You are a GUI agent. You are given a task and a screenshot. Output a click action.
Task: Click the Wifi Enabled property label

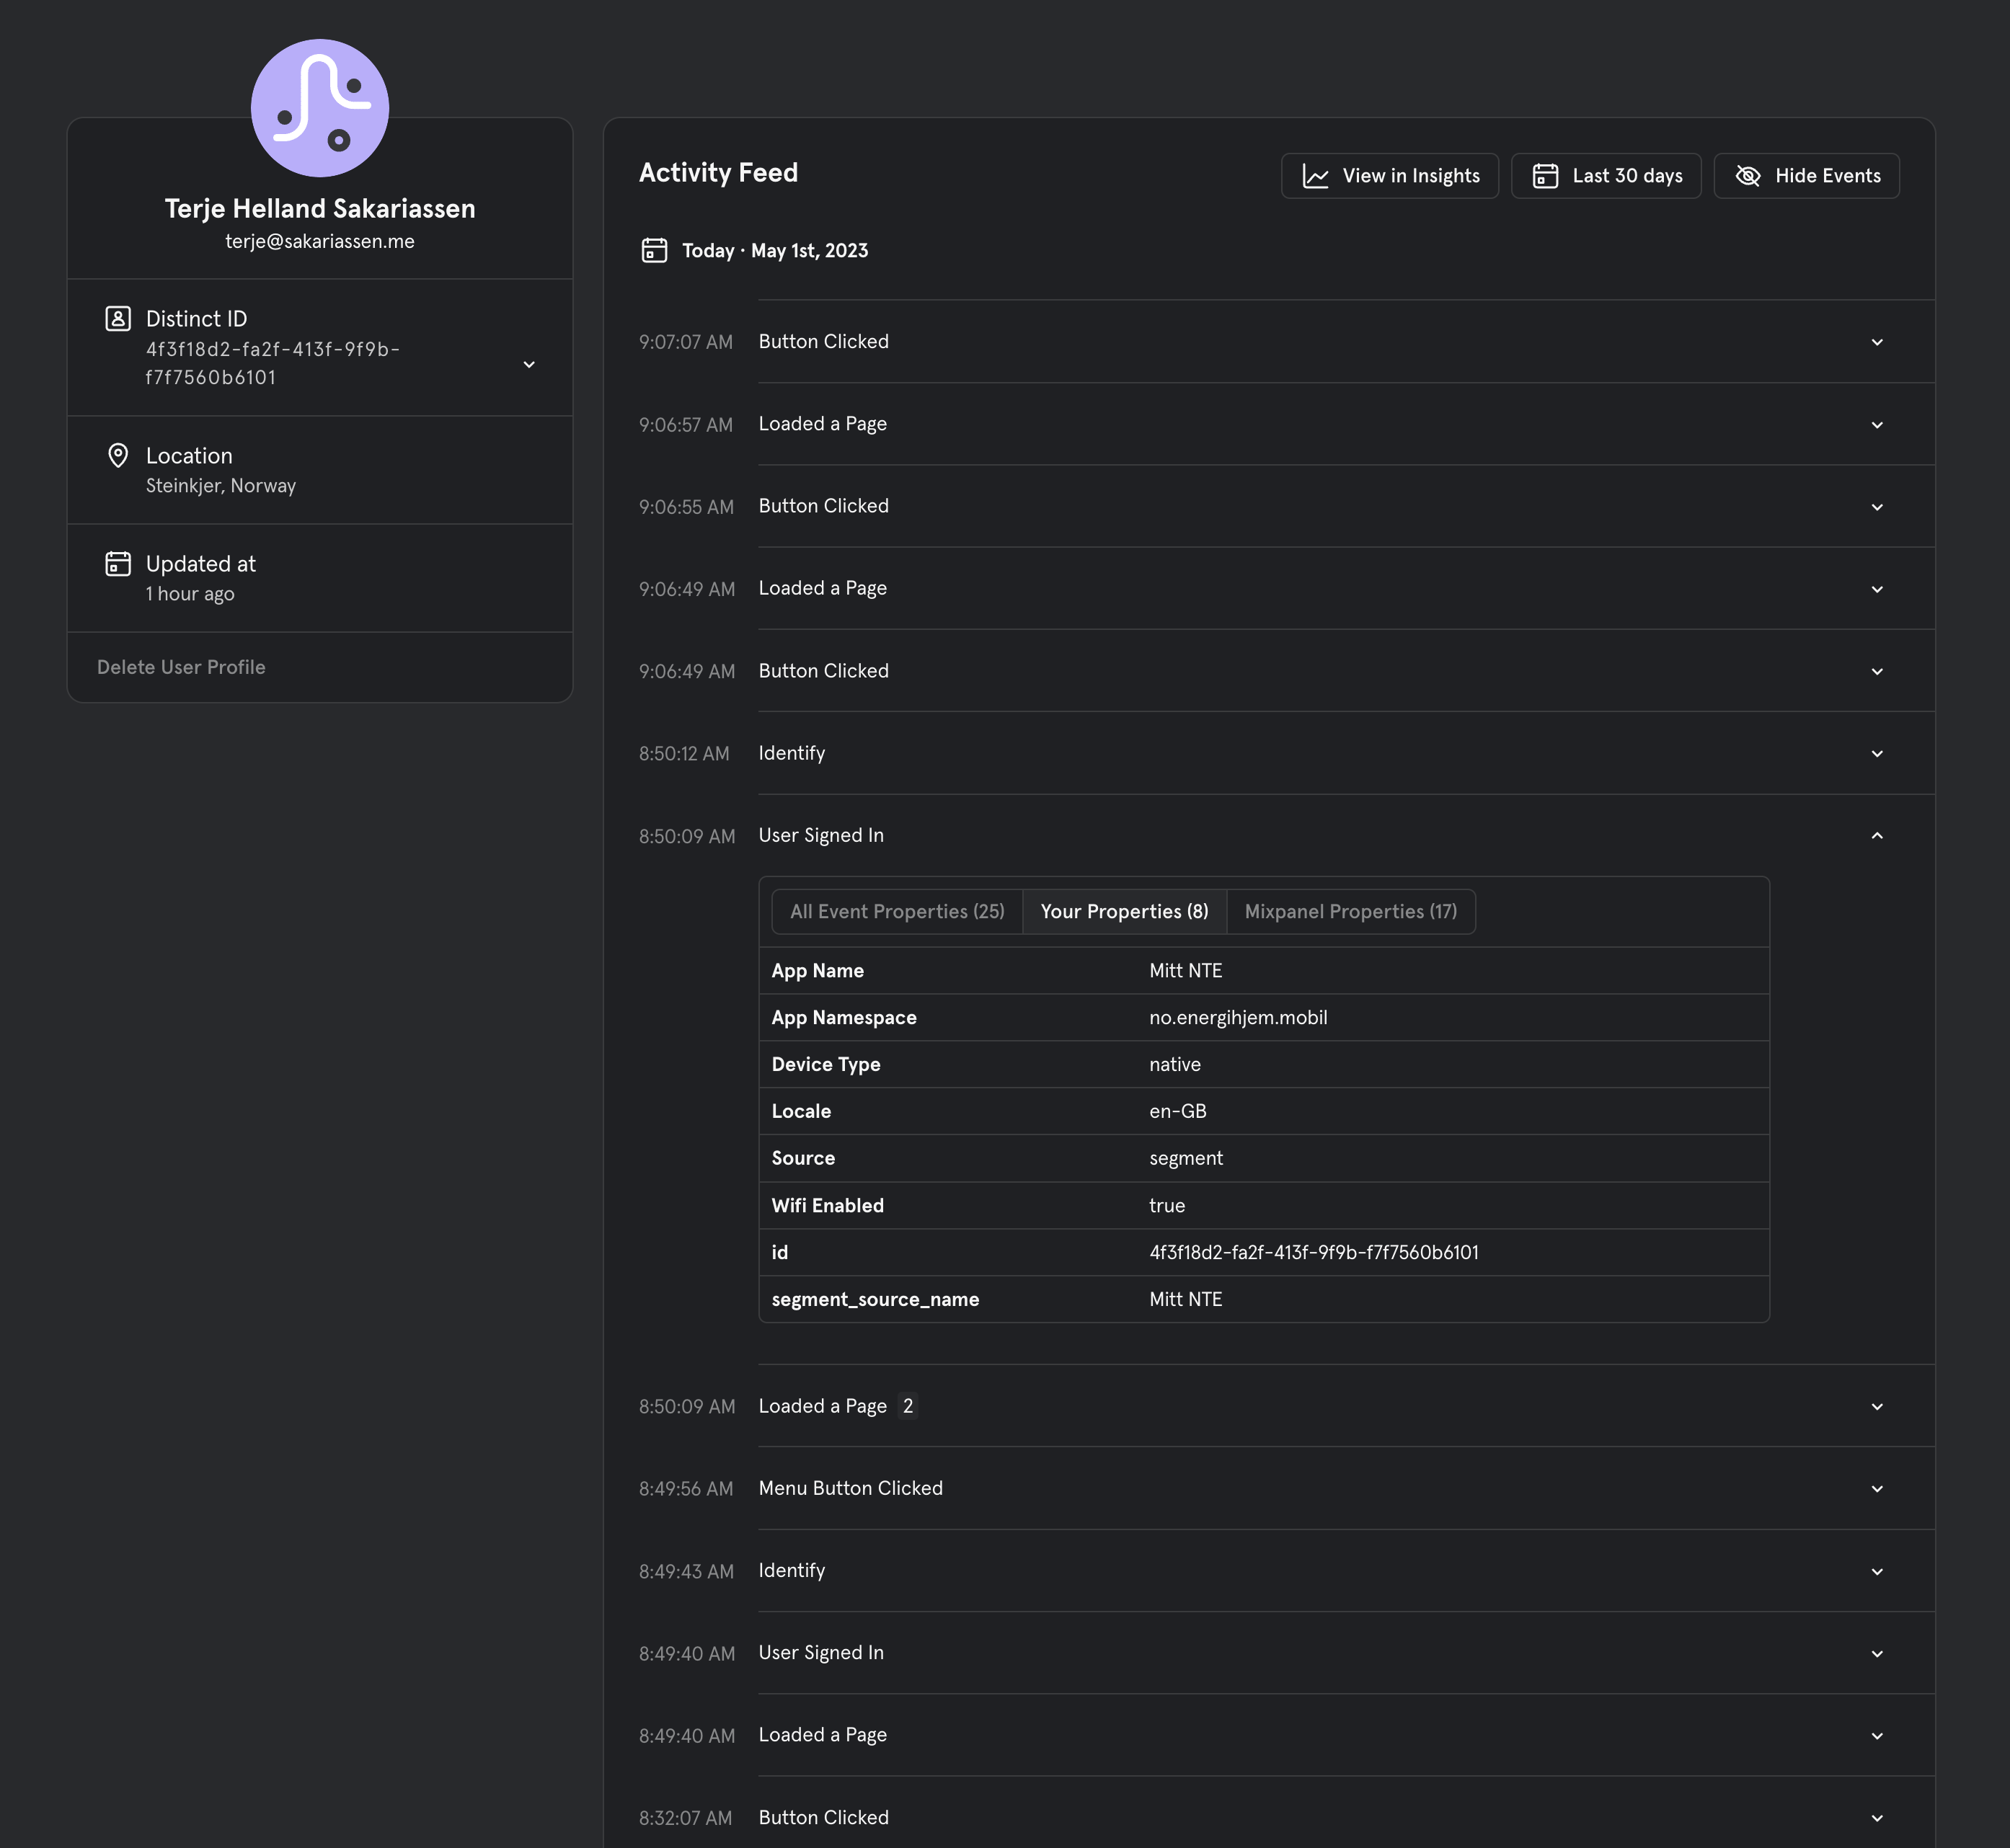tap(828, 1206)
